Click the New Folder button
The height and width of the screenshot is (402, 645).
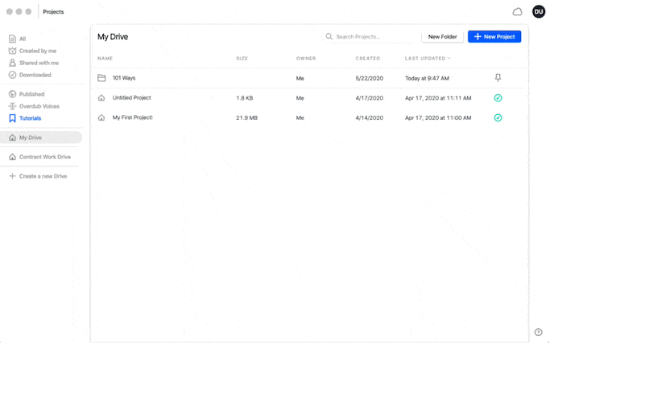tap(442, 36)
